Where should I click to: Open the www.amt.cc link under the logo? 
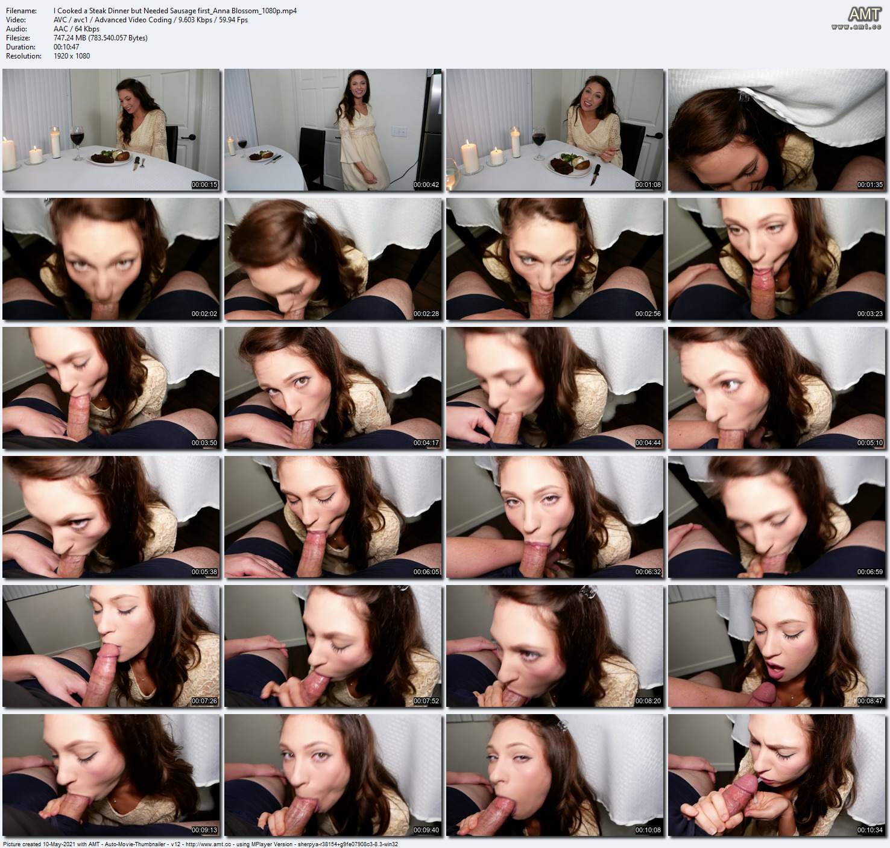(856, 27)
